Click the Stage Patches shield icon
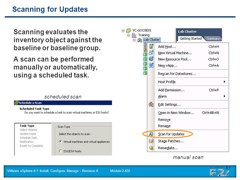Viewport: 240px width, 180px height. click(x=151, y=141)
